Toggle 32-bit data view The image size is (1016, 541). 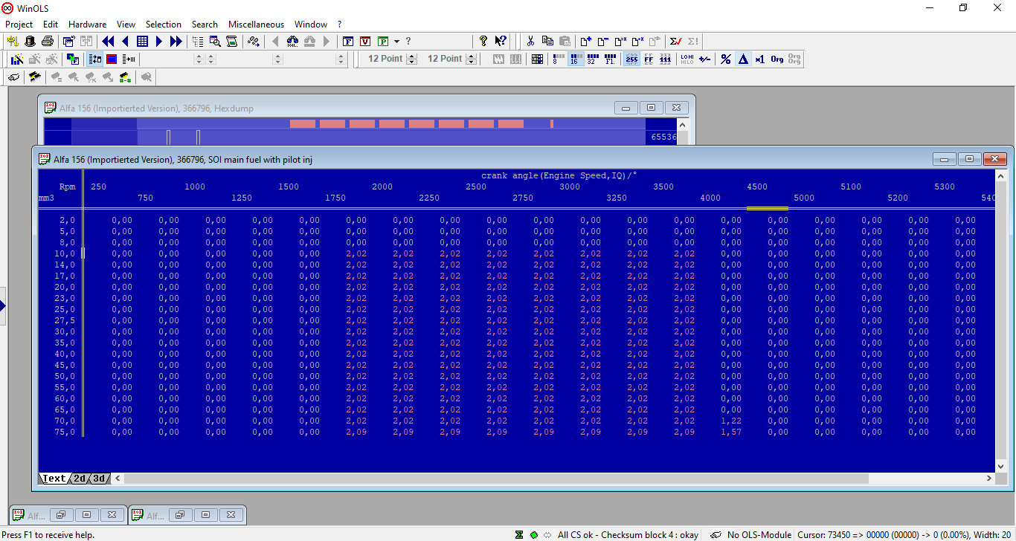click(x=593, y=59)
